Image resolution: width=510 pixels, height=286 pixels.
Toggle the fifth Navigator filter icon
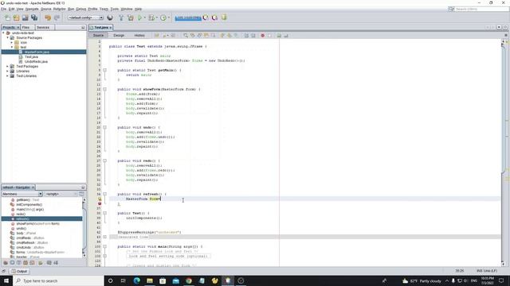pos(32,263)
